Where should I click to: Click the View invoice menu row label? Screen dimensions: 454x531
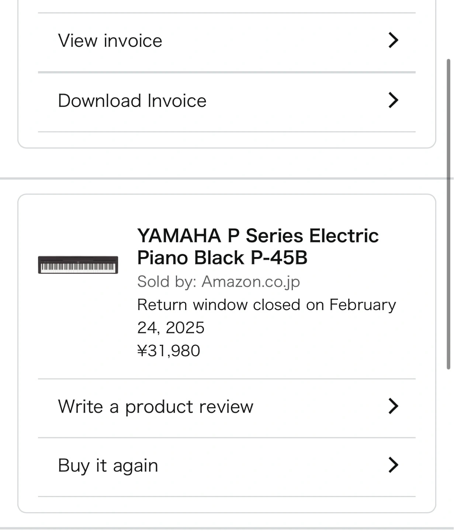coord(110,41)
